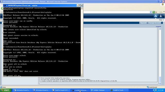The width and height of the screenshot is (165, 92).
Task: Open the Domain page icon in Administration Console
Action: click(155, 16)
